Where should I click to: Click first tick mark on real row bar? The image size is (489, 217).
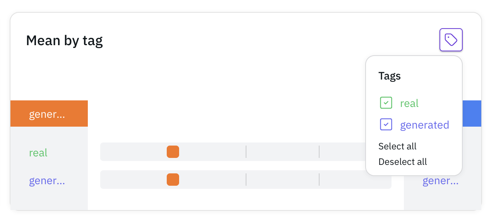tap(246, 152)
